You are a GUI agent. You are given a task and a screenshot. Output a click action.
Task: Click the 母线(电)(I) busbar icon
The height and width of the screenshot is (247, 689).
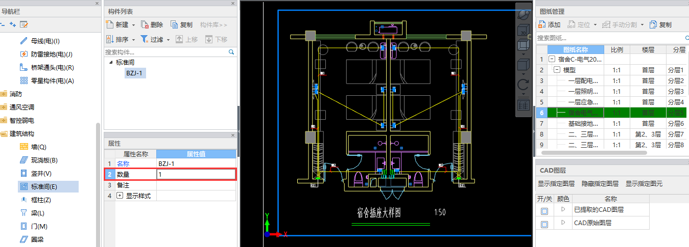click(x=23, y=41)
